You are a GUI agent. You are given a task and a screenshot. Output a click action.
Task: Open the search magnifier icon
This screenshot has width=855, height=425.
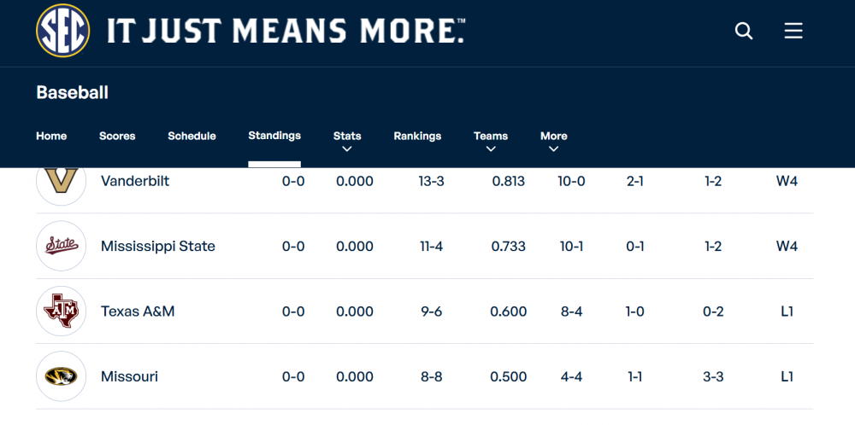point(744,32)
